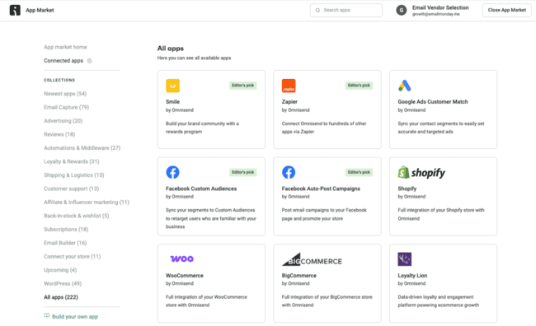Image resolution: width=536 pixels, height=326 pixels.
Task: Open Back-in-stock & wishlist (5)
Action: tap(76, 216)
